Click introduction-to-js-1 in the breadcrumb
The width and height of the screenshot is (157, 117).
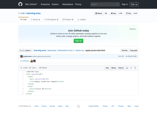pos(66,51)
